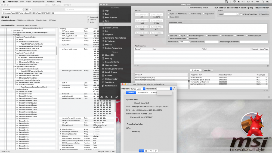Viewport: 272px width, 153px height.
Task: Open the Framebuffer menu
Action: (x=39, y=2)
